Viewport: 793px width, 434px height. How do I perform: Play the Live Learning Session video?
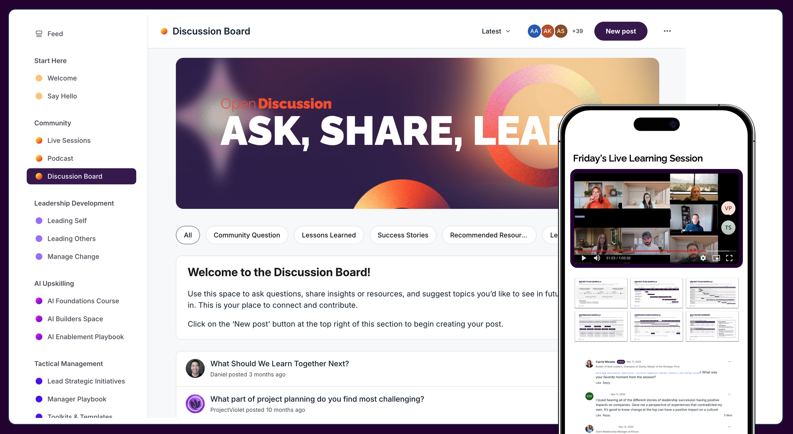coord(584,258)
